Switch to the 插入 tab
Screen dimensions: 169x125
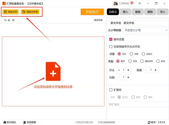coord(125,12)
